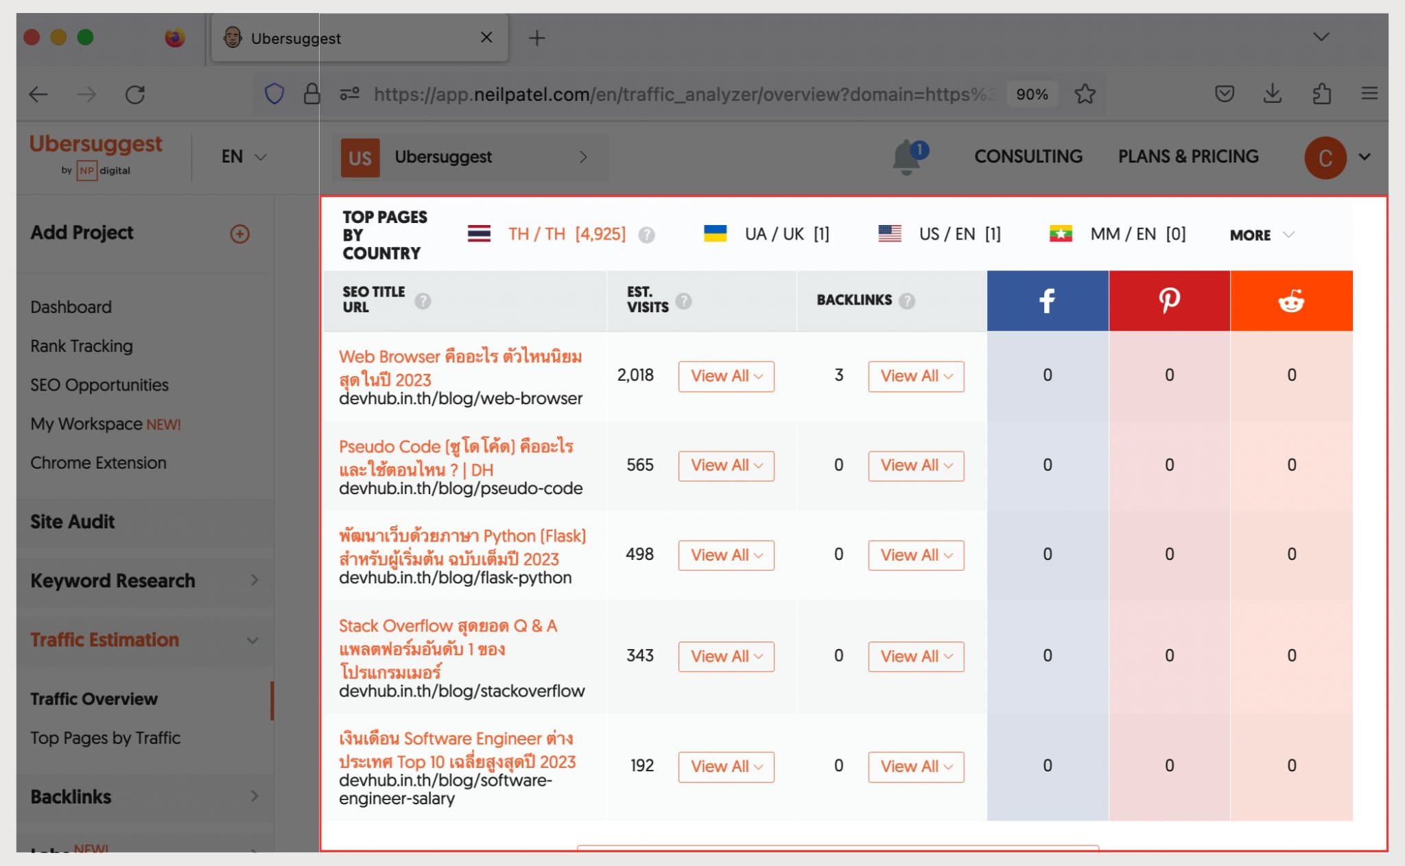The image size is (1405, 866).
Task: Open the Firefox hamburger menu
Action: pyautogui.click(x=1369, y=93)
